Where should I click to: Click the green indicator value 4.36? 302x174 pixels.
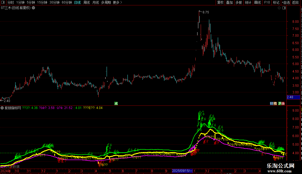click(x=34, y=108)
